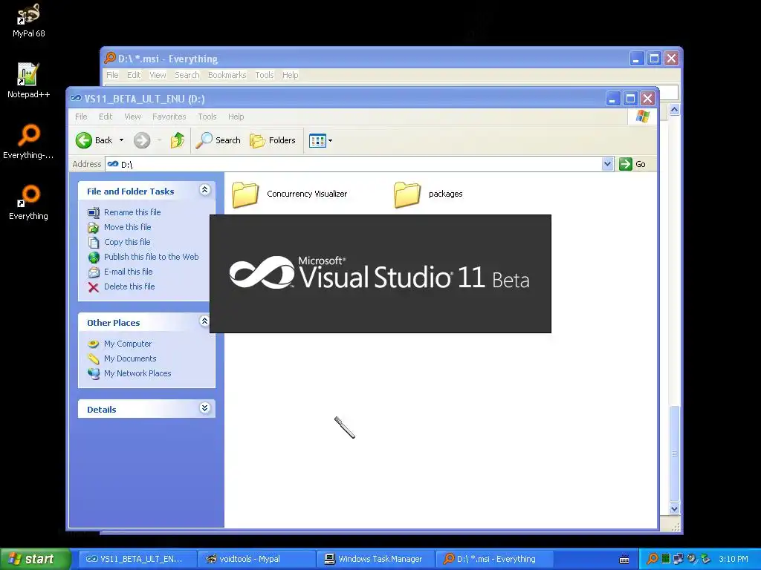Open Notepad++ desktop icon
The image size is (761, 570).
point(28,80)
